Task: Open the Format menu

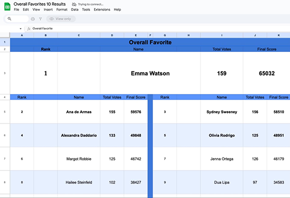Action: click(x=62, y=9)
